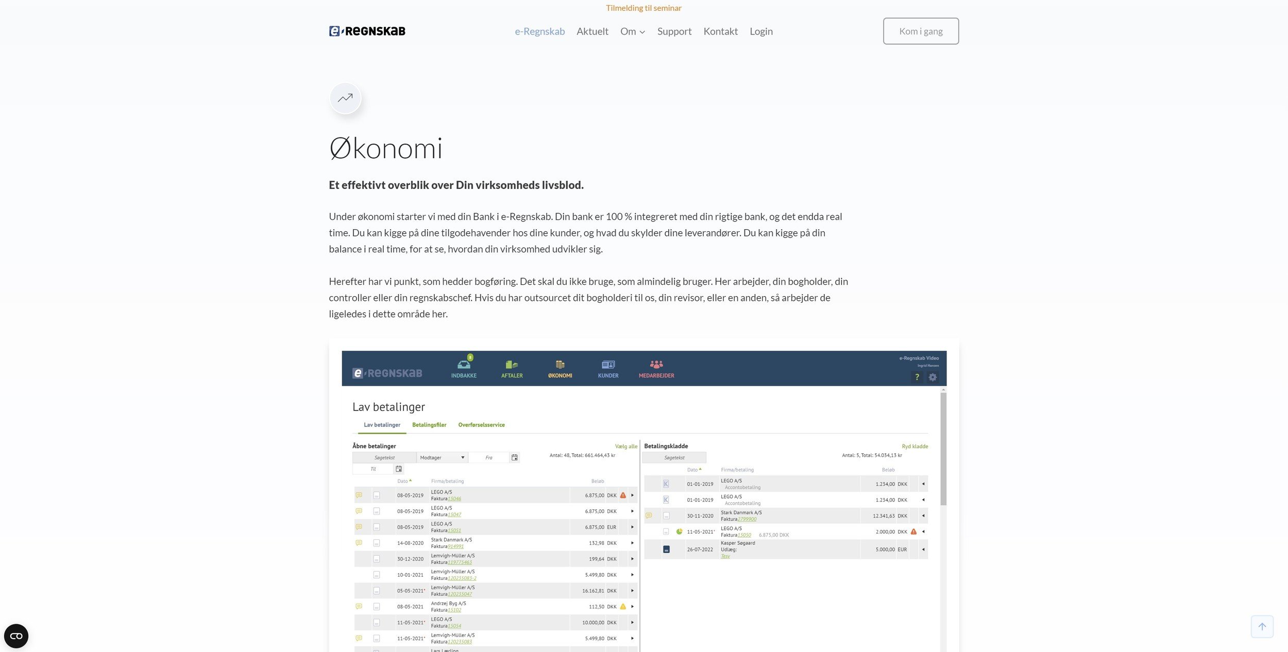The image size is (1288, 652).
Task: Open settings gear in app header
Action: (933, 378)
